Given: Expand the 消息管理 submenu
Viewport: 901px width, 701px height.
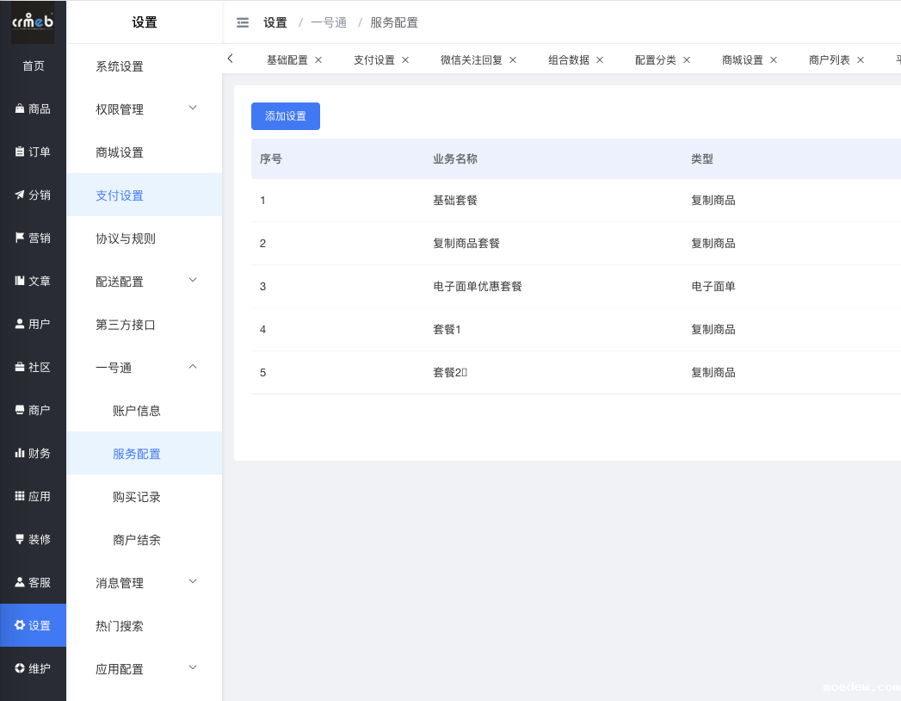Looking at the screenshot, I should tap(193, 582).
